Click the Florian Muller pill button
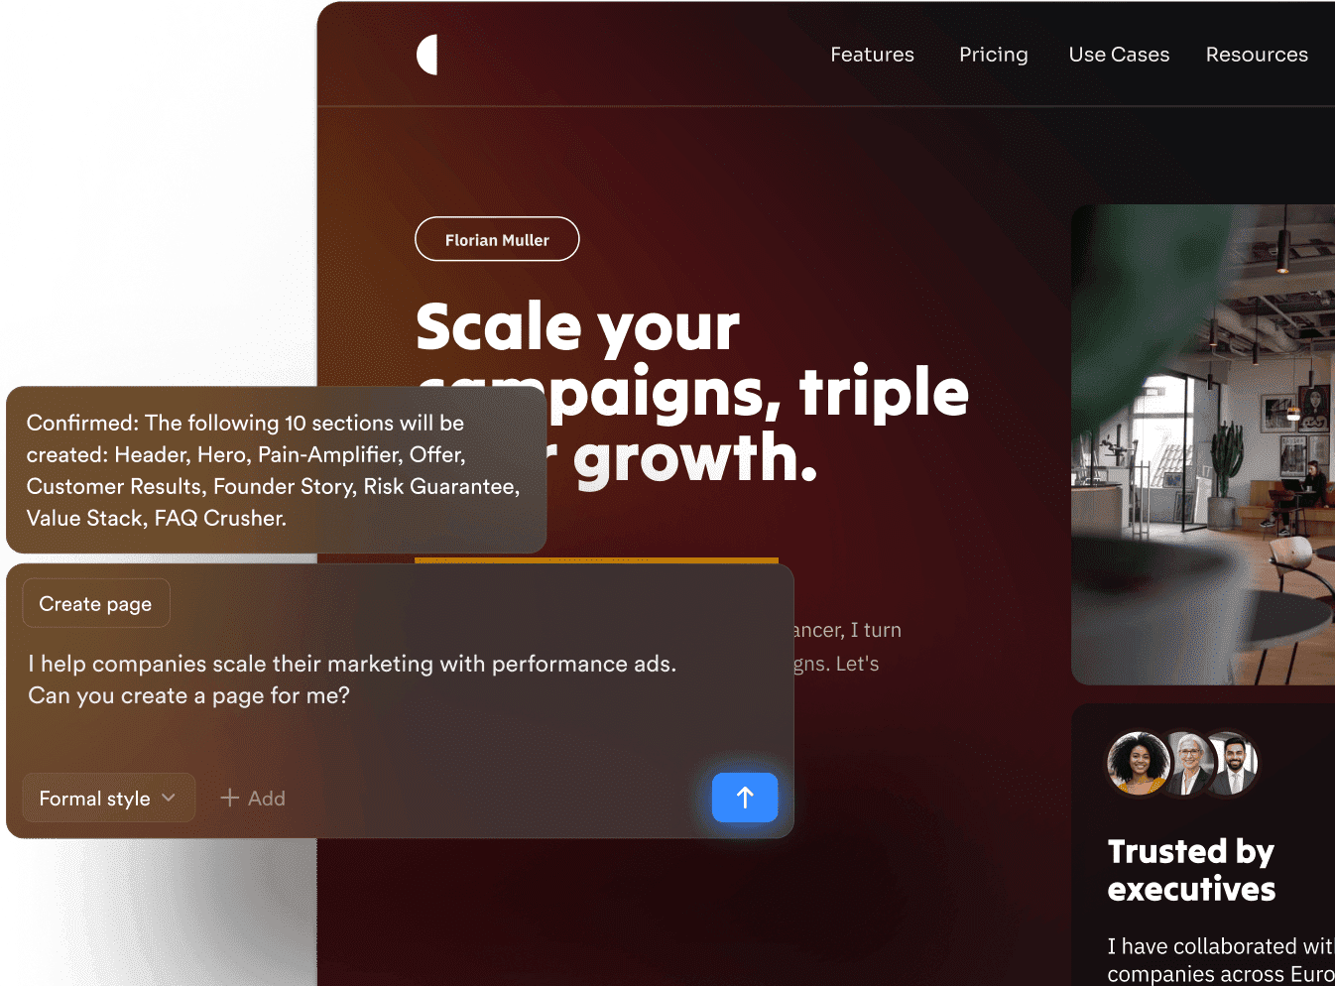This screenshot has width=1335, height=986. pyautogui.click(x=497, y=239)
